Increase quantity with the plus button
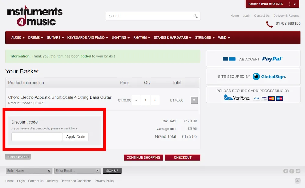 click(x=155, y=100)
